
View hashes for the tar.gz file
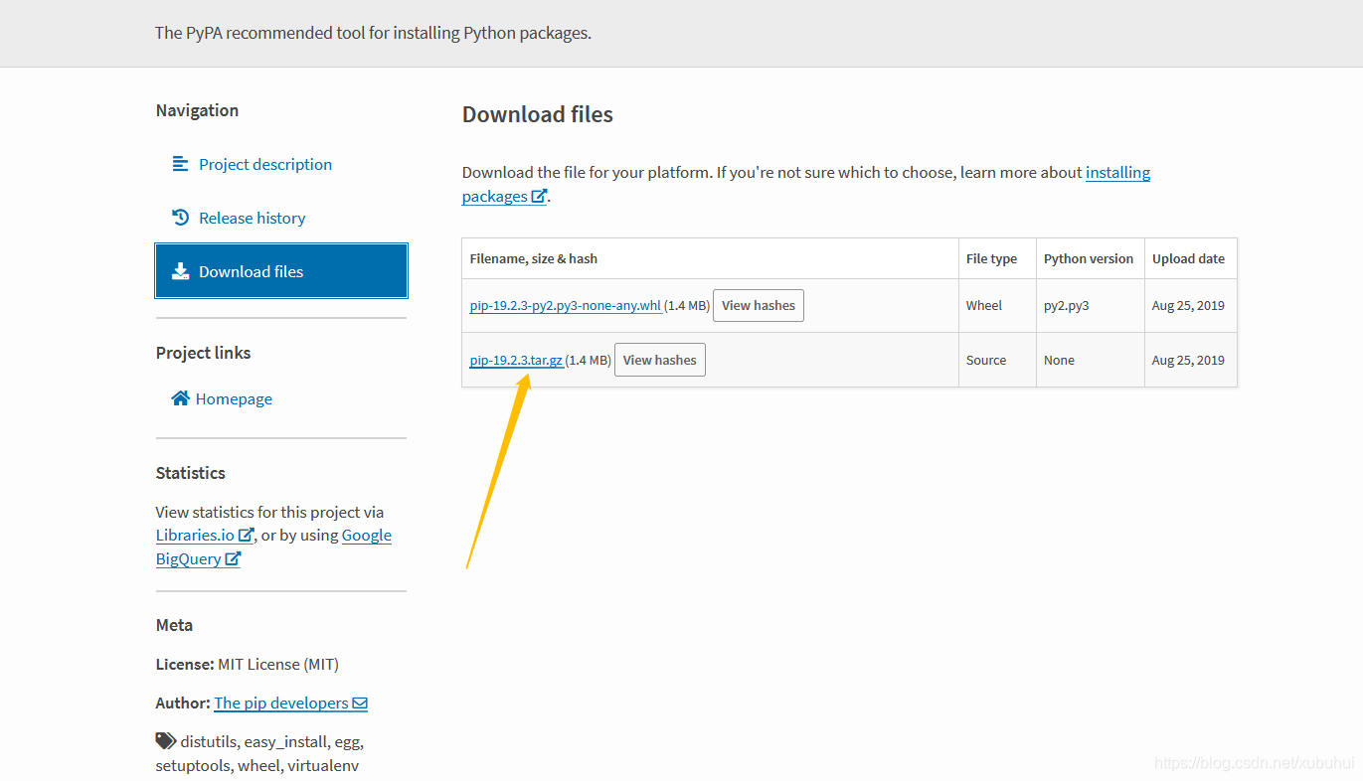coord(660,360)
